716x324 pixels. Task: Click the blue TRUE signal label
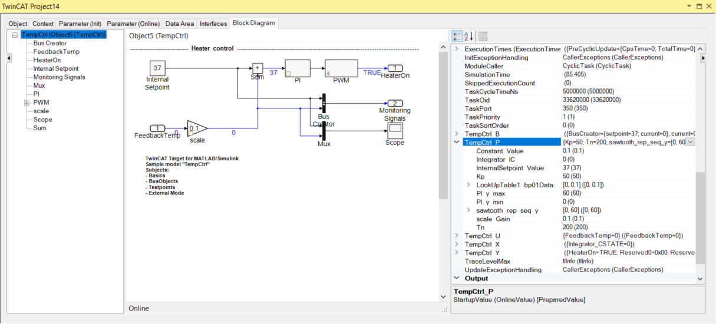coord(372,72)
